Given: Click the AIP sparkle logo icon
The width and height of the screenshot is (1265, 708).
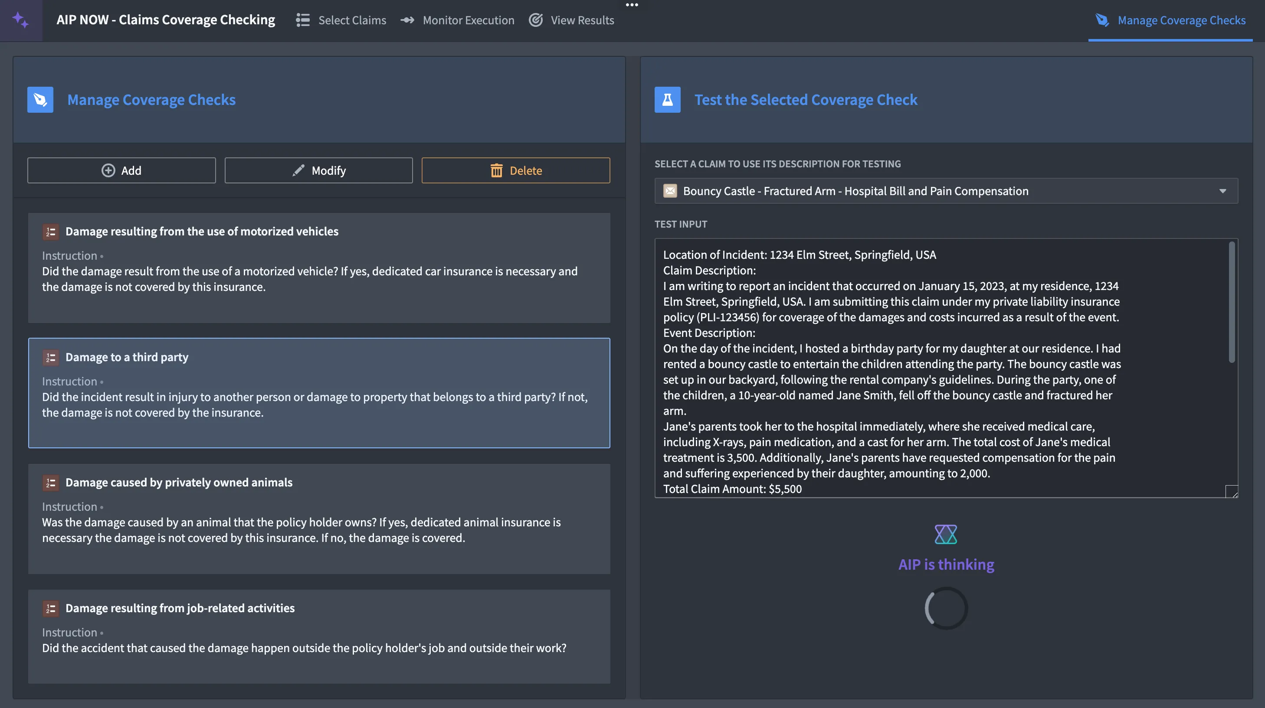Looking at the screenshot, I should tap(21, 20).
